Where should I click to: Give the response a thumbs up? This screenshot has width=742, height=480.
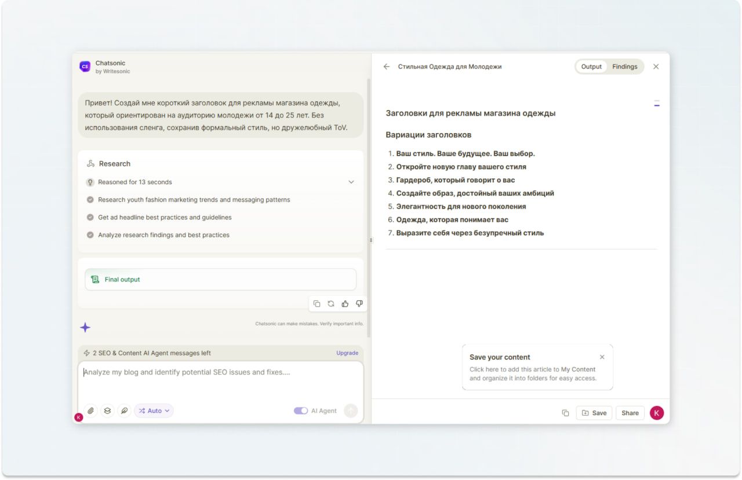(345, 303)
